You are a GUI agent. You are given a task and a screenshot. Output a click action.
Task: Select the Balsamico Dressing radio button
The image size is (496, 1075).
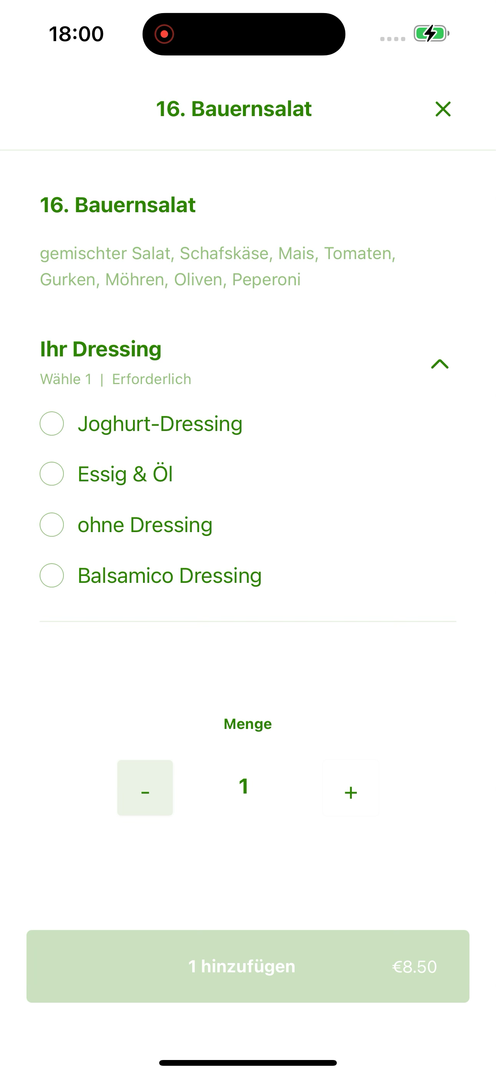pyautogui.click(x=52, y=576)
